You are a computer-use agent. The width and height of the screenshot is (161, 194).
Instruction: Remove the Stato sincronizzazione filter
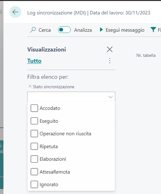pyautogui.click(x=30, y=86)
